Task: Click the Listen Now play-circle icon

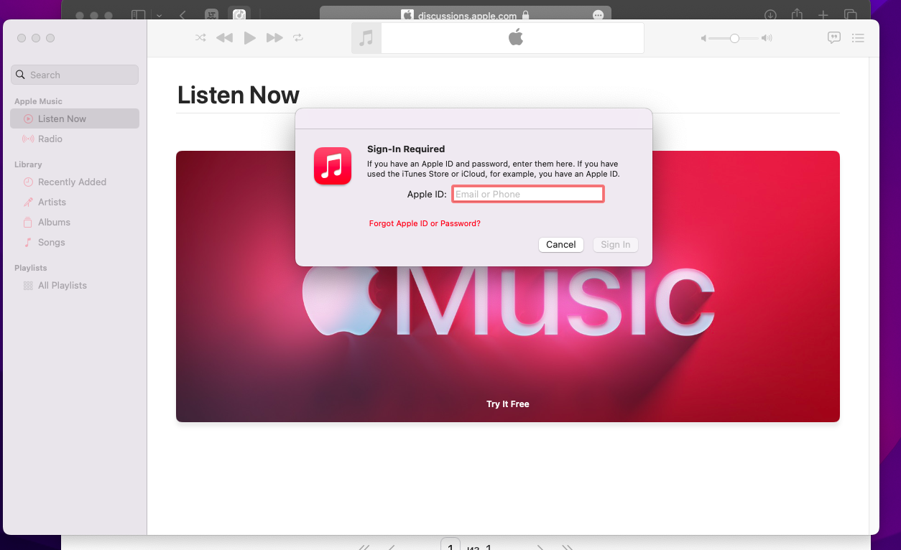Action: click(x=28, y=118)
